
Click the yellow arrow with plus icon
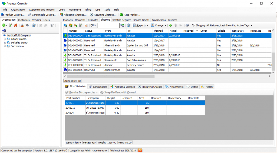click(x=76, y=25)
